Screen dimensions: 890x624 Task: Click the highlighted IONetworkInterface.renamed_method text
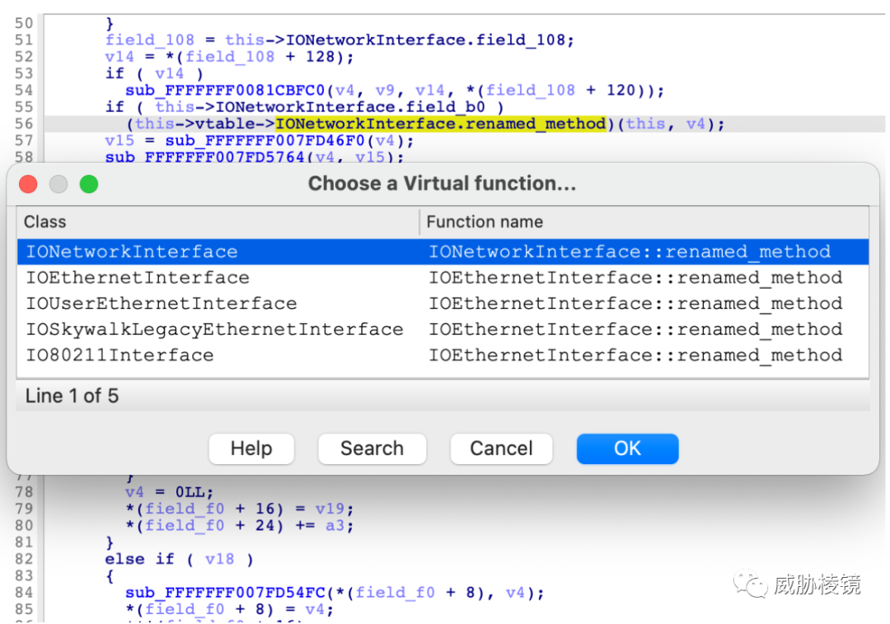(x=441, y=124)
